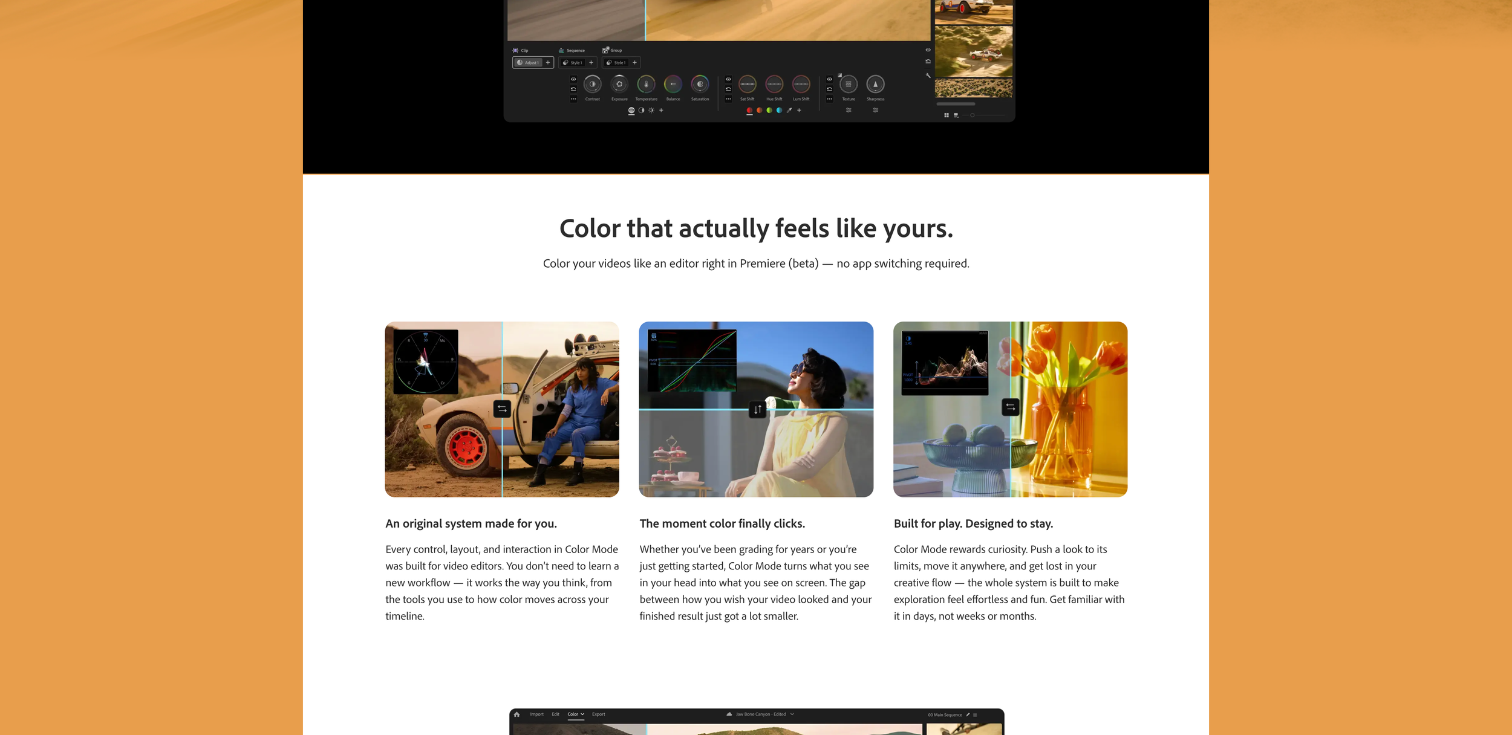Reset the Texture group with undo arrow

tap(829, 89)
